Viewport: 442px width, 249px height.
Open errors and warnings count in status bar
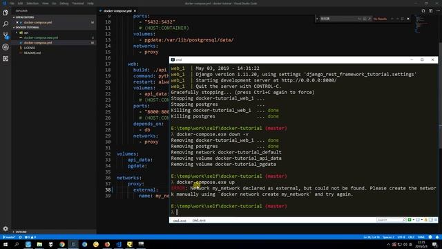pos(30,237)
